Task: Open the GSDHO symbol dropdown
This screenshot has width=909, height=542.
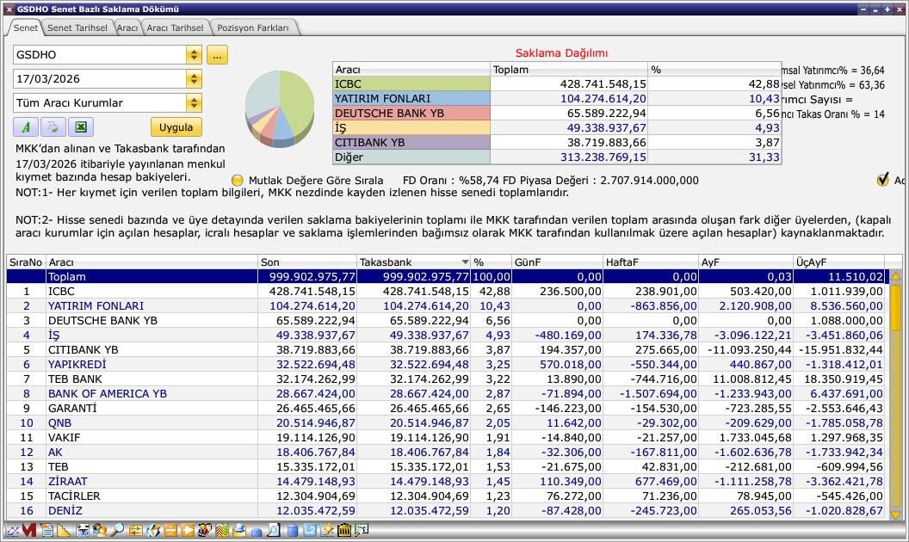Action: click(x=194, y=55)
